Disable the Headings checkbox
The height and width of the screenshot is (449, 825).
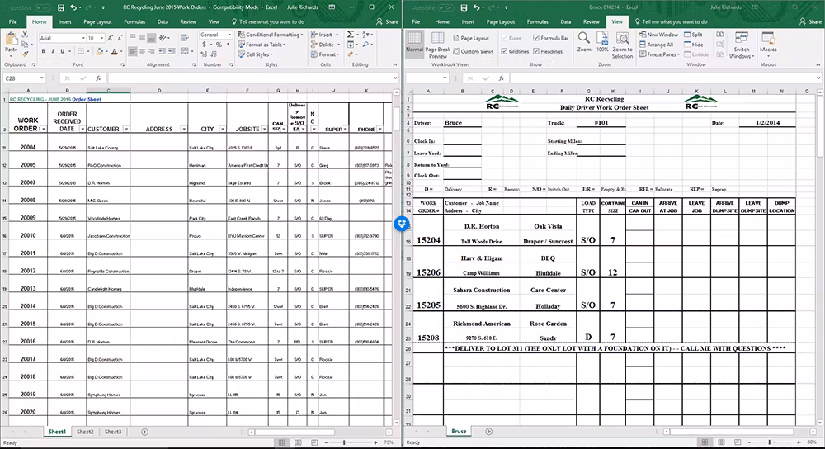[537, 51]
